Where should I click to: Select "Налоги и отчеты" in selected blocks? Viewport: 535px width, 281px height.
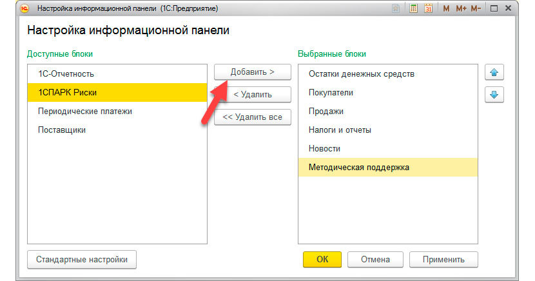tap(340, 130)
